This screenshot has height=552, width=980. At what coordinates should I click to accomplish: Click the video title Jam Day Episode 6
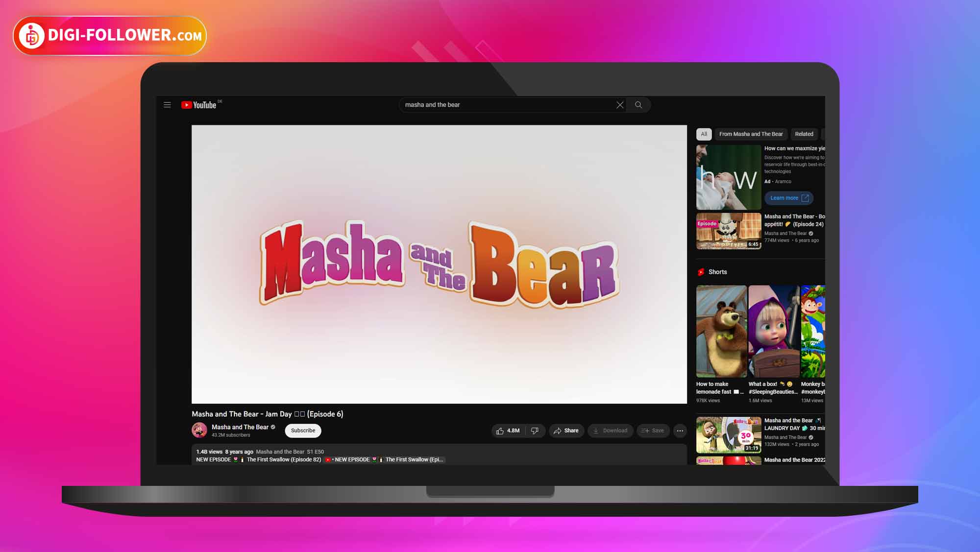click(x=268, y=414)
